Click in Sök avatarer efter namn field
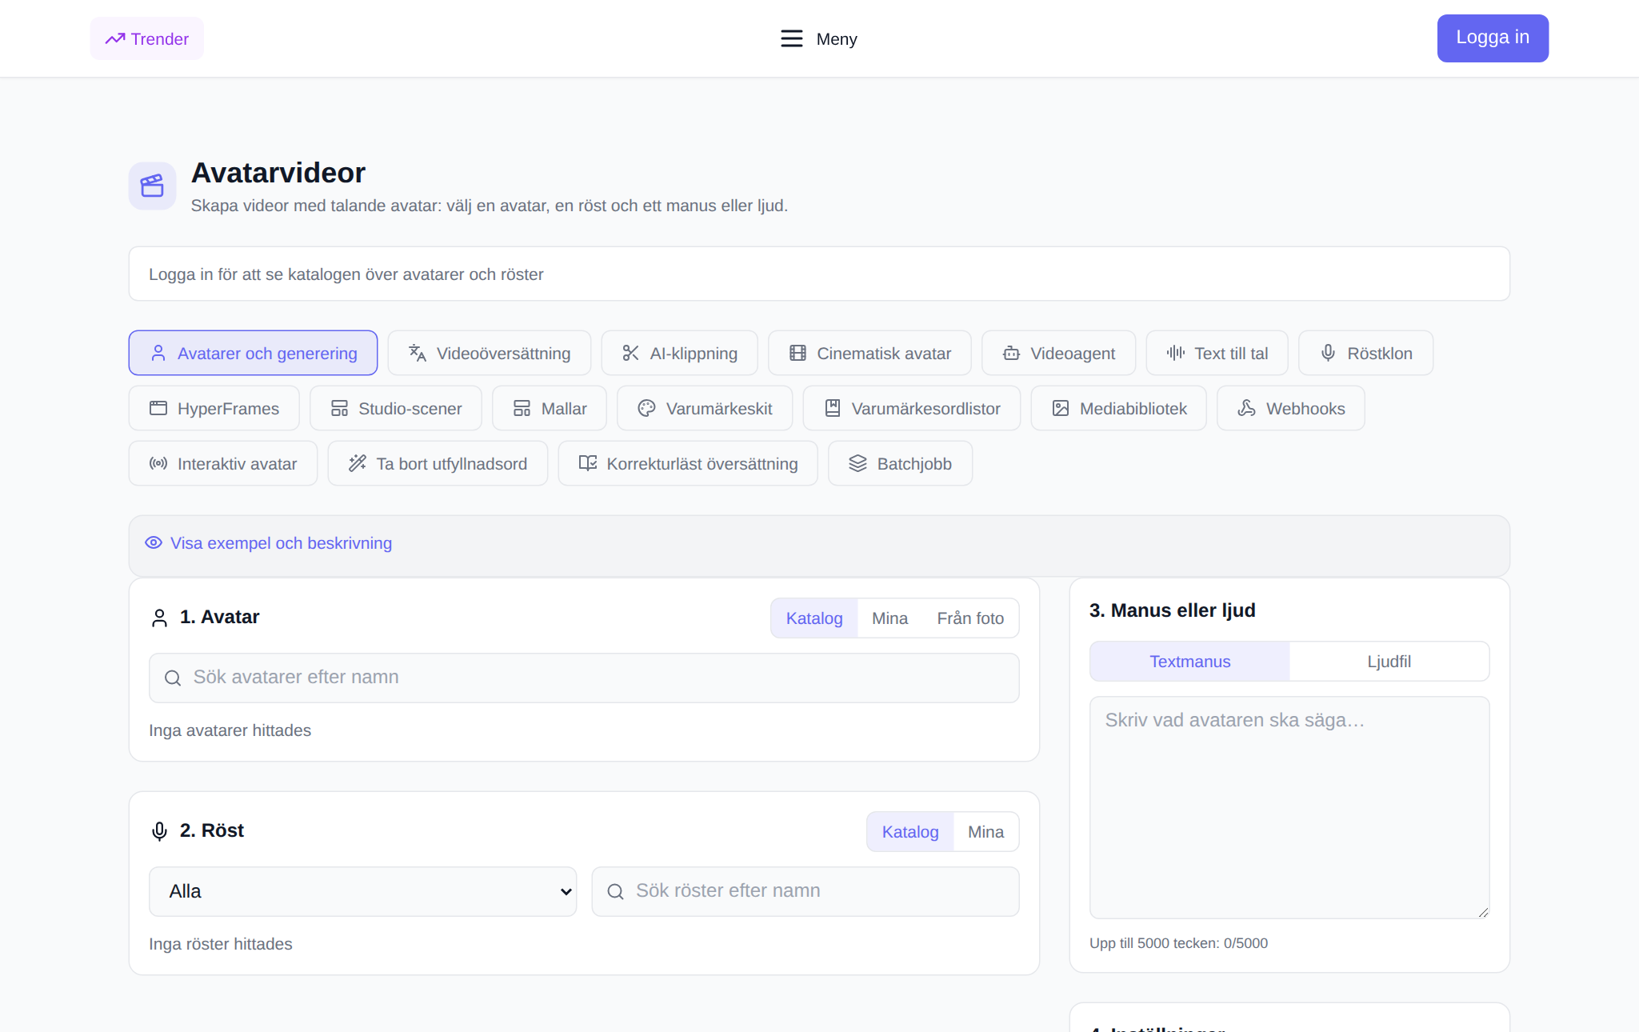The width and height of the screenshot is (1639, 1032). point(584,678)
